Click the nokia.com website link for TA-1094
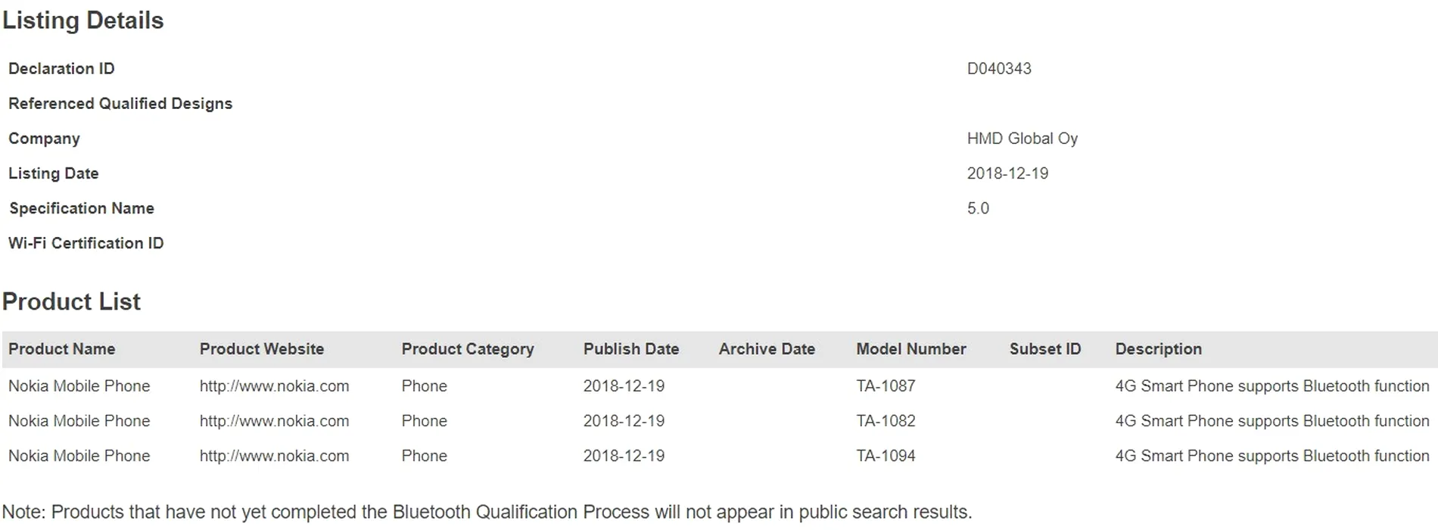 tap(274, 456)
